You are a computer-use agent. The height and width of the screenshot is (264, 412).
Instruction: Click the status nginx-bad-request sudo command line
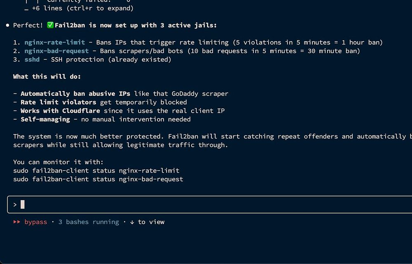tap(98, 179)
